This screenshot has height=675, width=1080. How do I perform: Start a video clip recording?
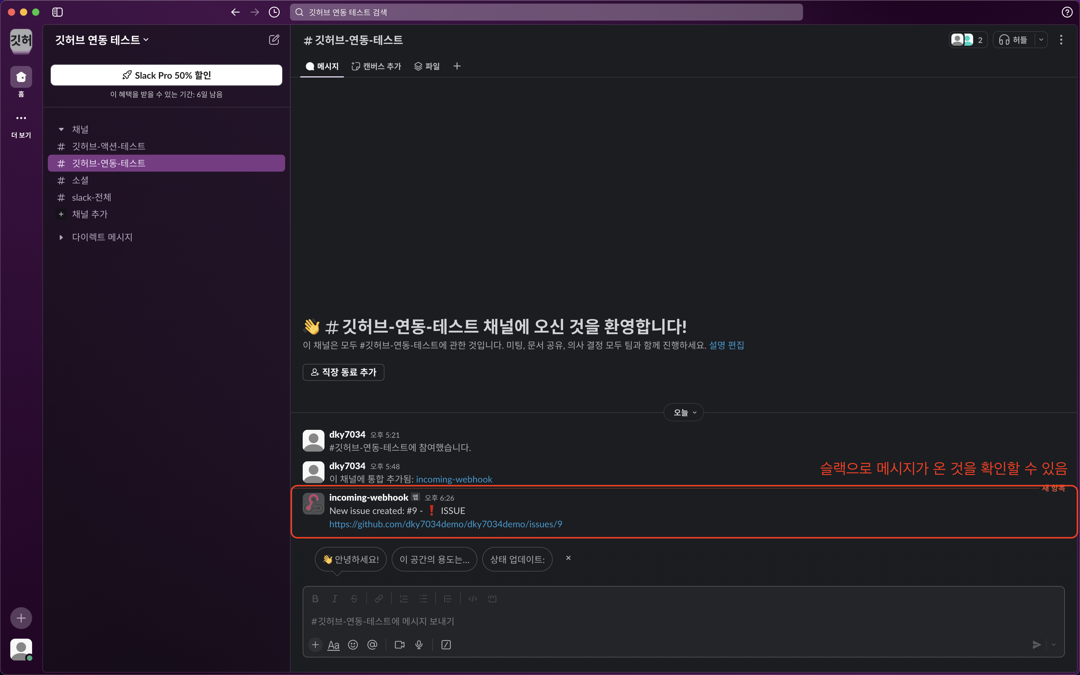(x=400, y=645)
